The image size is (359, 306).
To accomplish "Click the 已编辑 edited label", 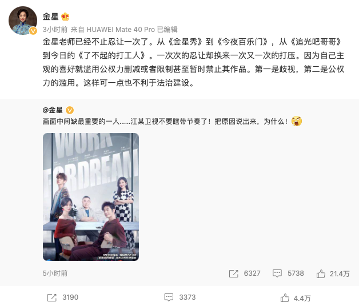I will pyautogui.click(x=167, y=30).
